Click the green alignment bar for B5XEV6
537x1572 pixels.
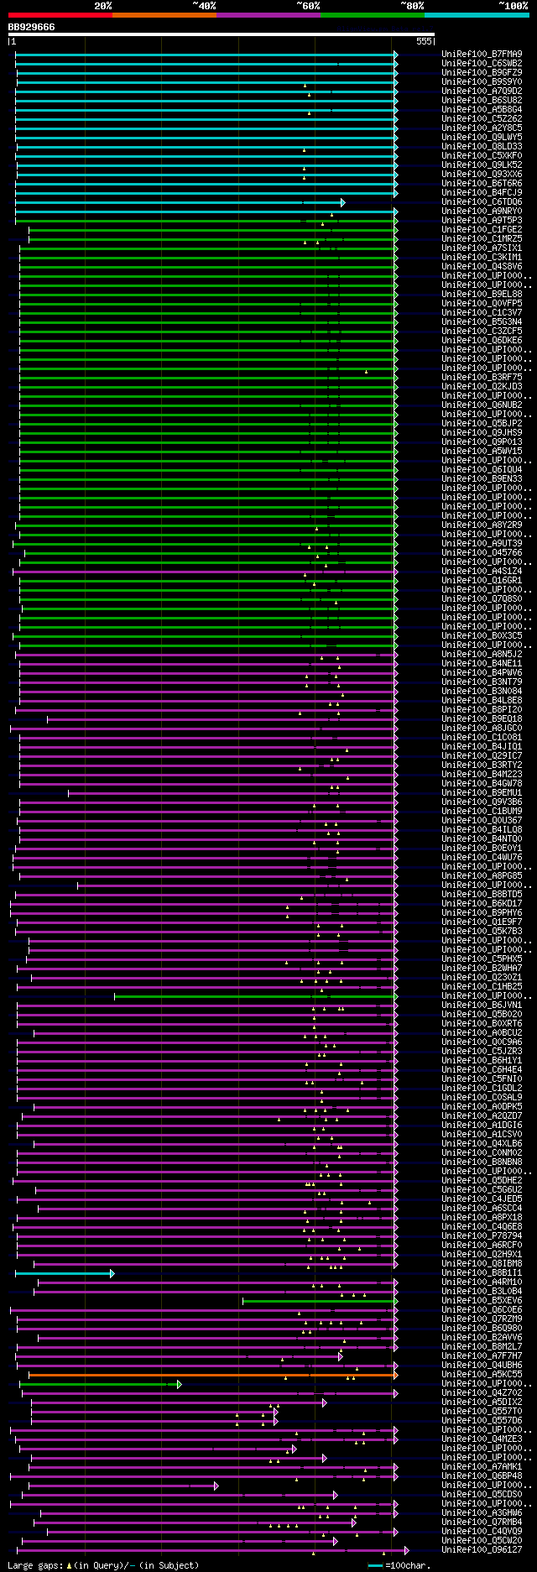point(320,1302)
